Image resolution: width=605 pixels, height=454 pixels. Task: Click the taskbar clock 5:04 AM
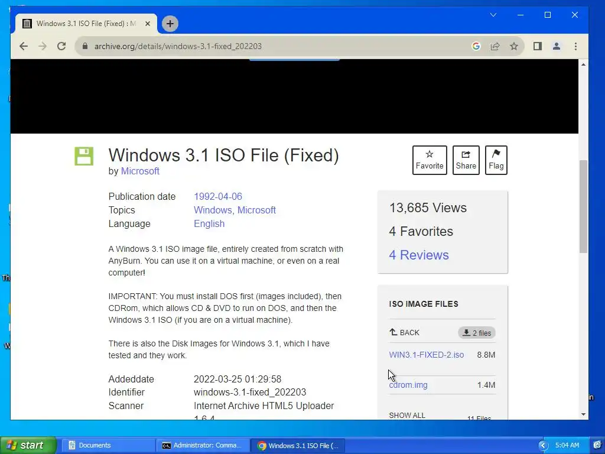pyautogui.click(x=567, y=445)
